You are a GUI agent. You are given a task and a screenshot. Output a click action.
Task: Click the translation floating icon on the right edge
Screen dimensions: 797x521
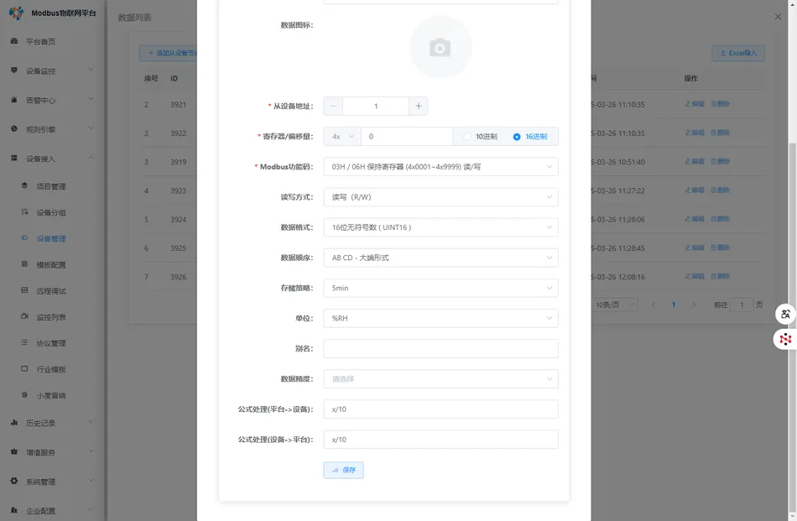[784, 314]
